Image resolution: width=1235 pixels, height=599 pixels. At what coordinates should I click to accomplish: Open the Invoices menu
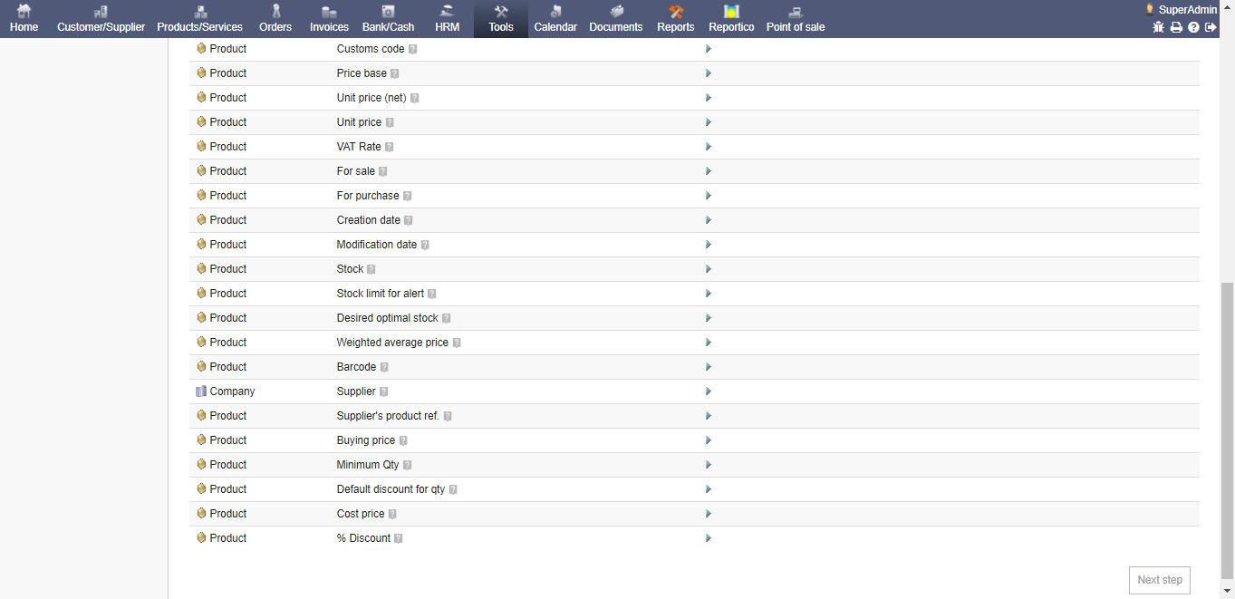(x=329, y=19)
